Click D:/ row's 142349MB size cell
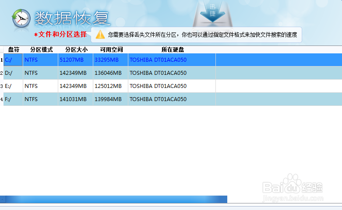 coord(76,73)
